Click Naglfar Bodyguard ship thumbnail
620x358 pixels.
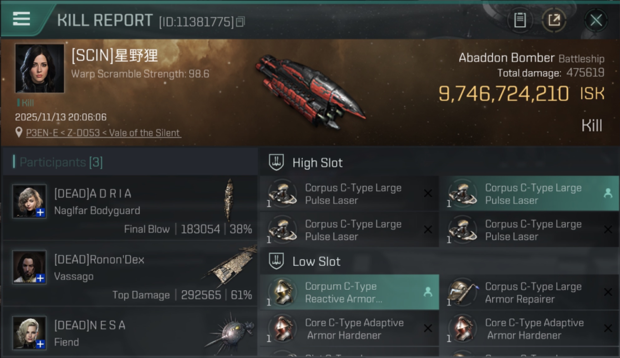[230, 200]
